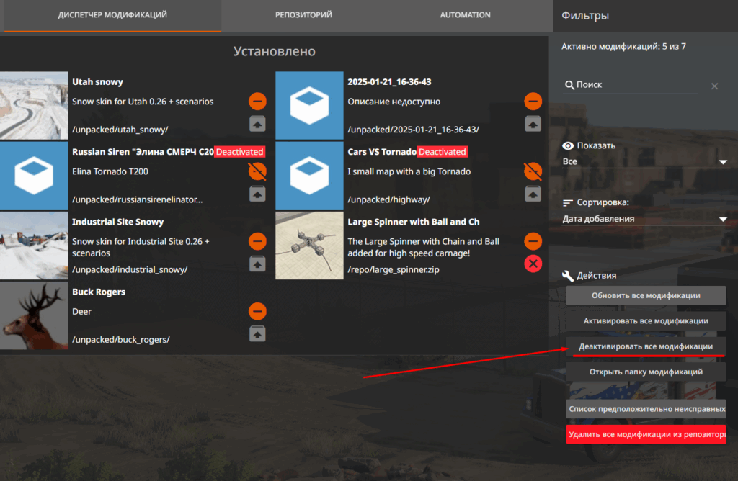Click the pack icon for Buck Rogers
The height and width of the screenshot is (481, 738).
(x=257, y=333)
